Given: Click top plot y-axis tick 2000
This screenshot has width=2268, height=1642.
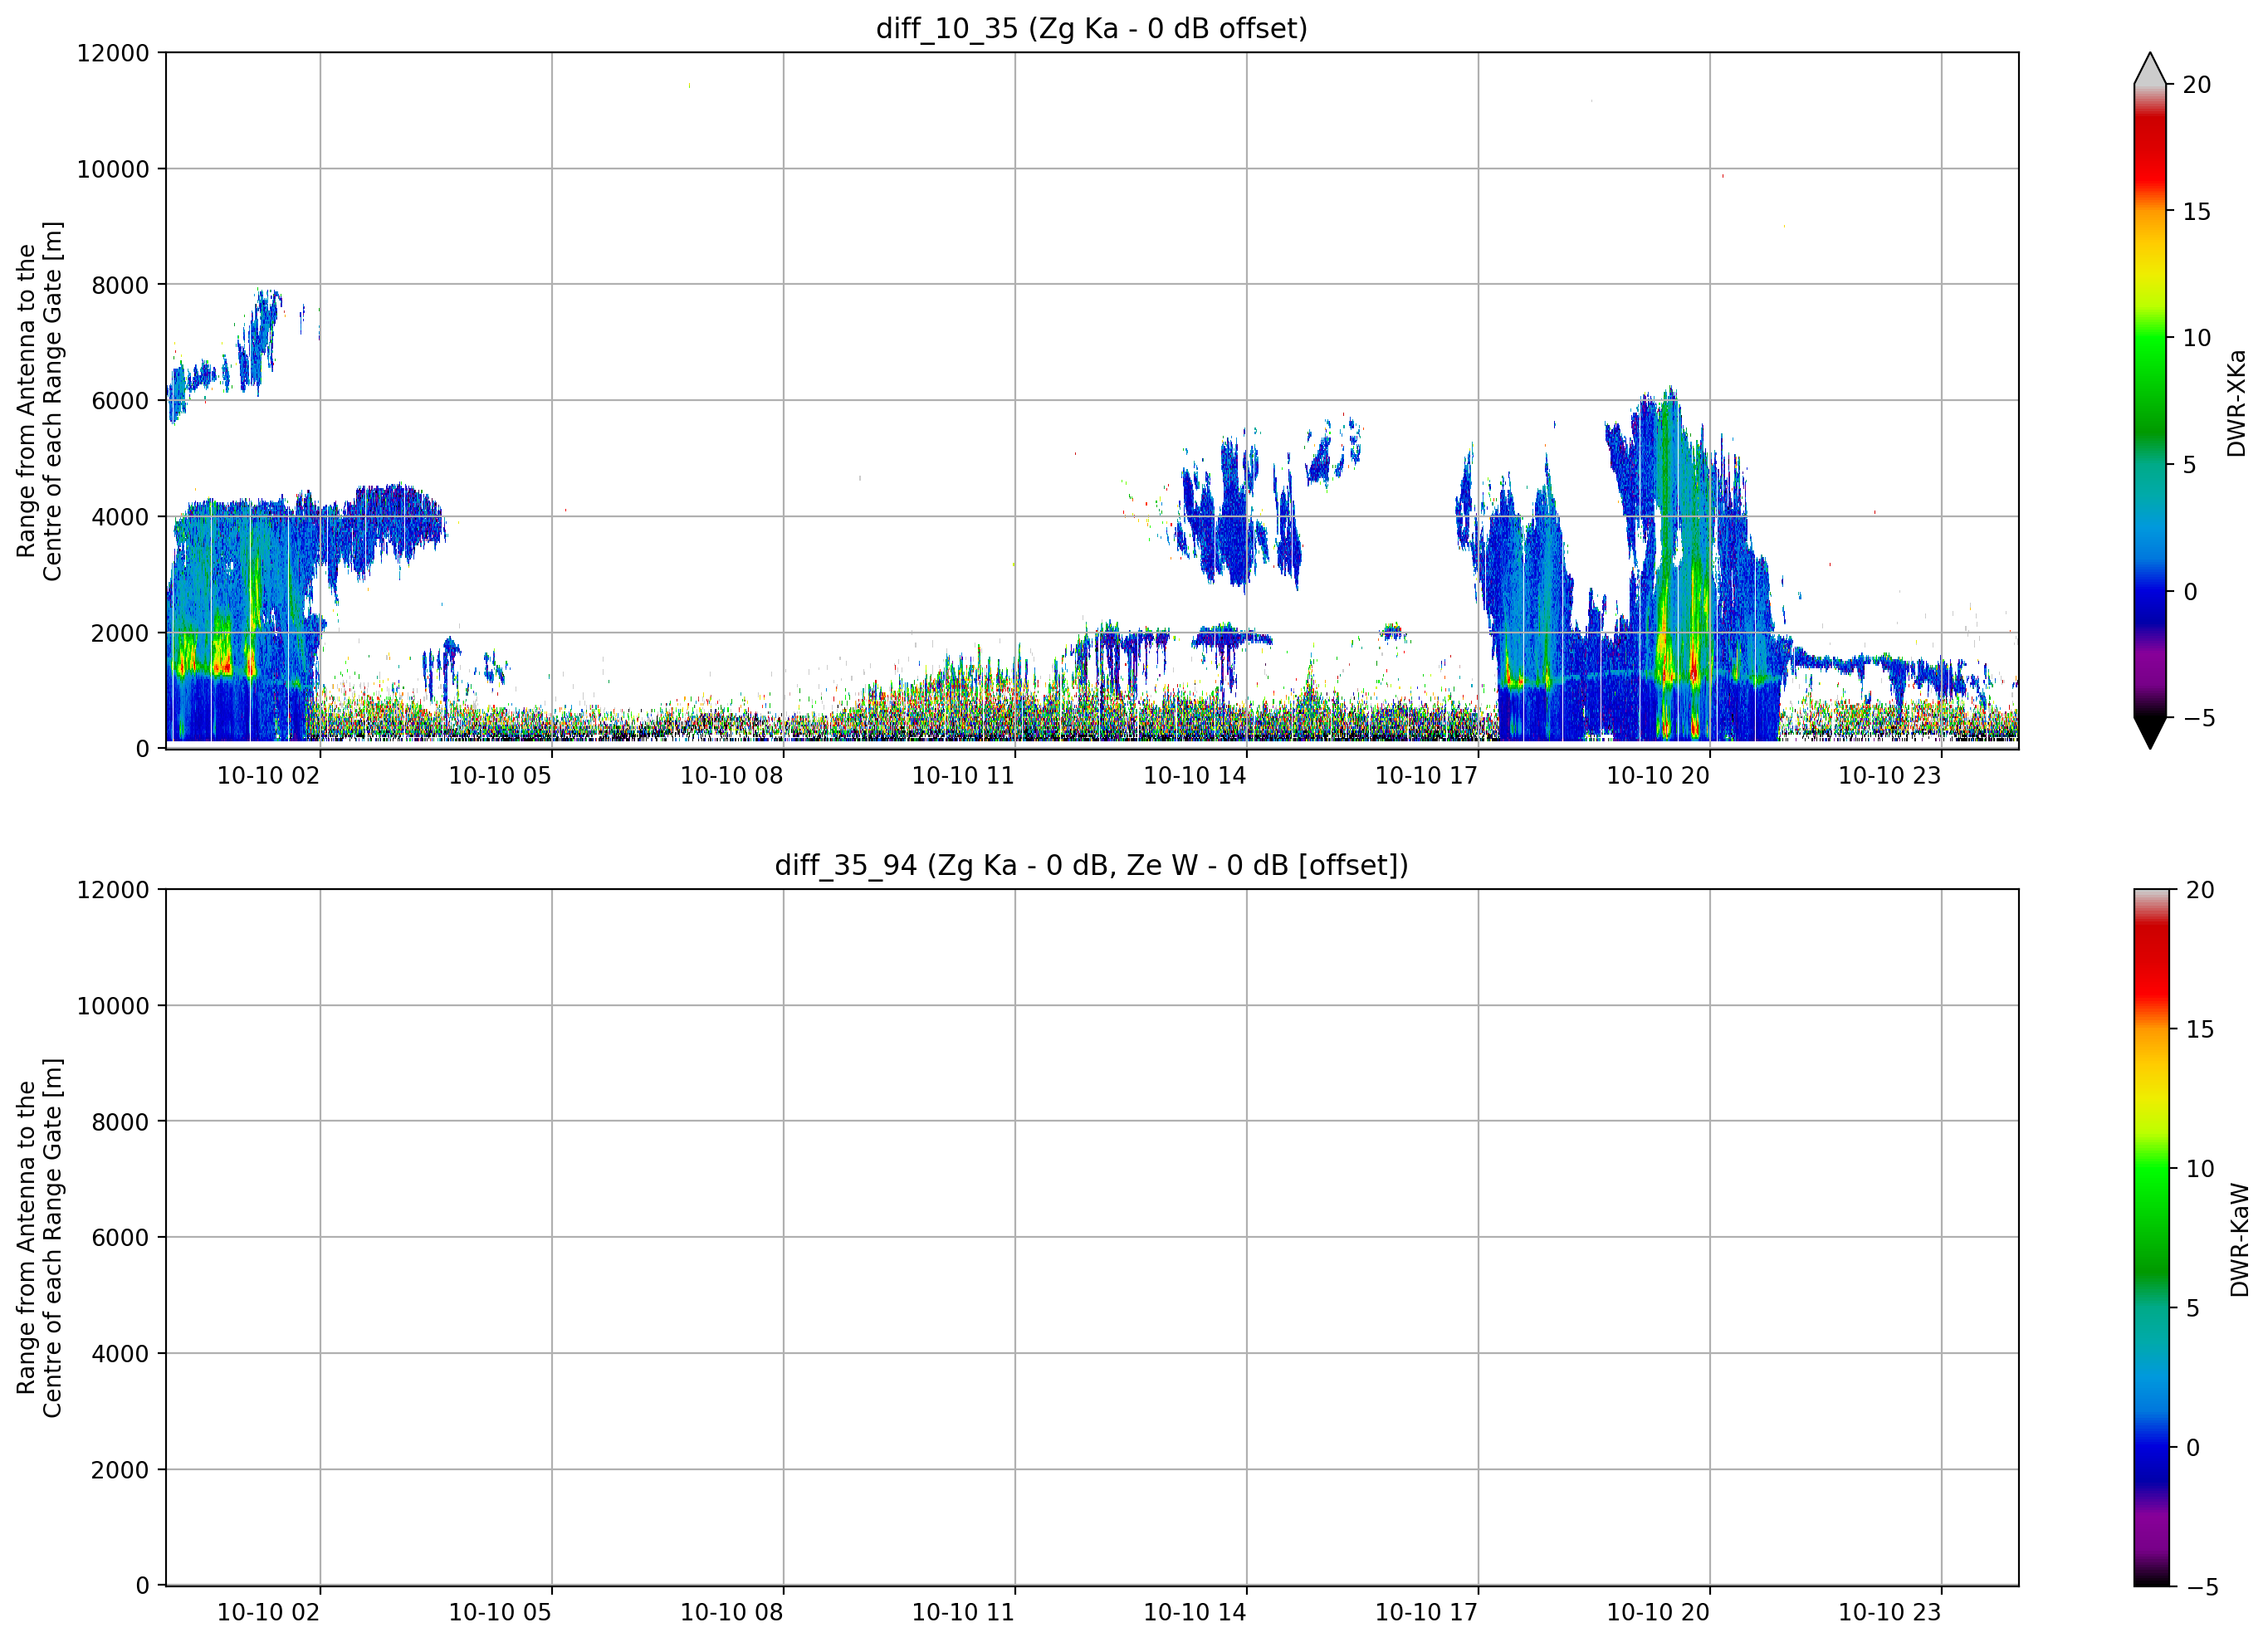Looking at the screenshot, I should click(120, 633).
